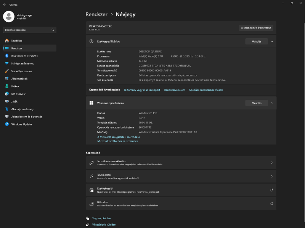
Task: Click the Eszközspecifikációk info icon
Action: [91, 41]
